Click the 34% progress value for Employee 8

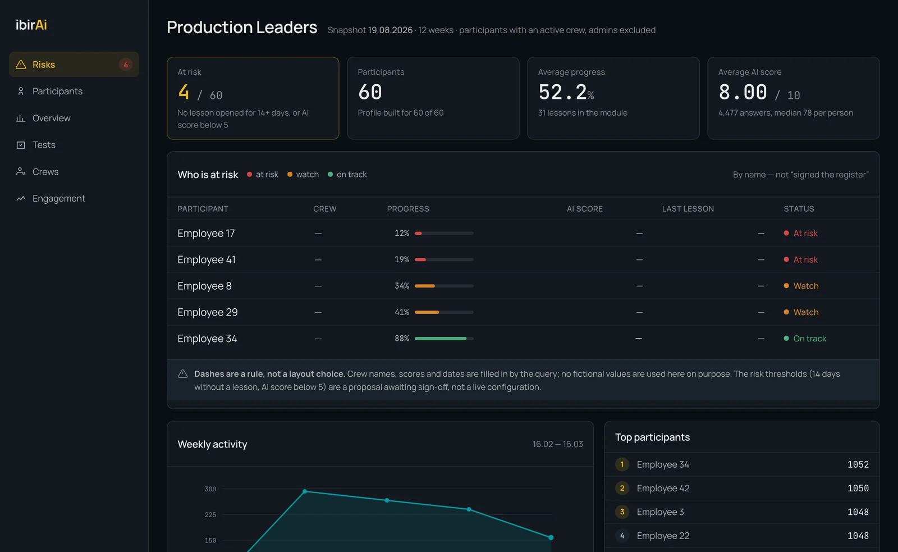pyautogui.click(x=402, y=286)
